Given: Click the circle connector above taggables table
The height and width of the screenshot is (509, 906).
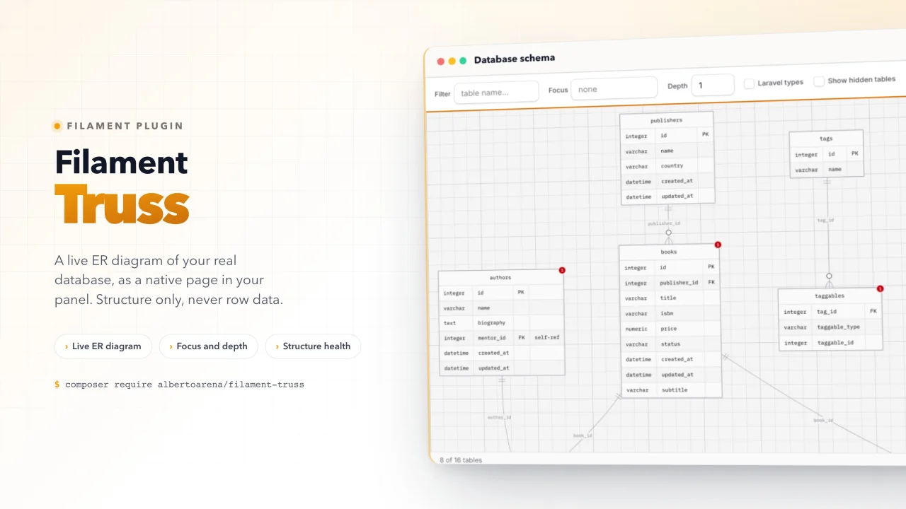Looking at the screenshot, I should [829, 276].
